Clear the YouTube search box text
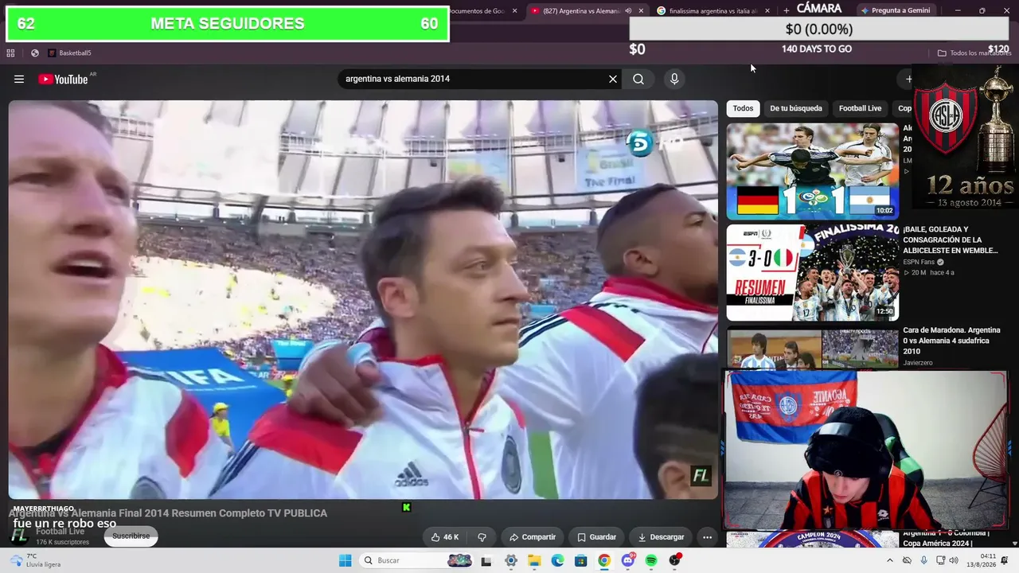Screen dimensions: 1019x573 tap(613, 79)
